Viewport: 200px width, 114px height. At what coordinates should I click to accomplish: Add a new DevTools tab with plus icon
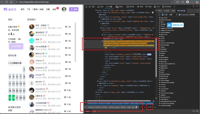pyautogui.click(x=174, y=7)
